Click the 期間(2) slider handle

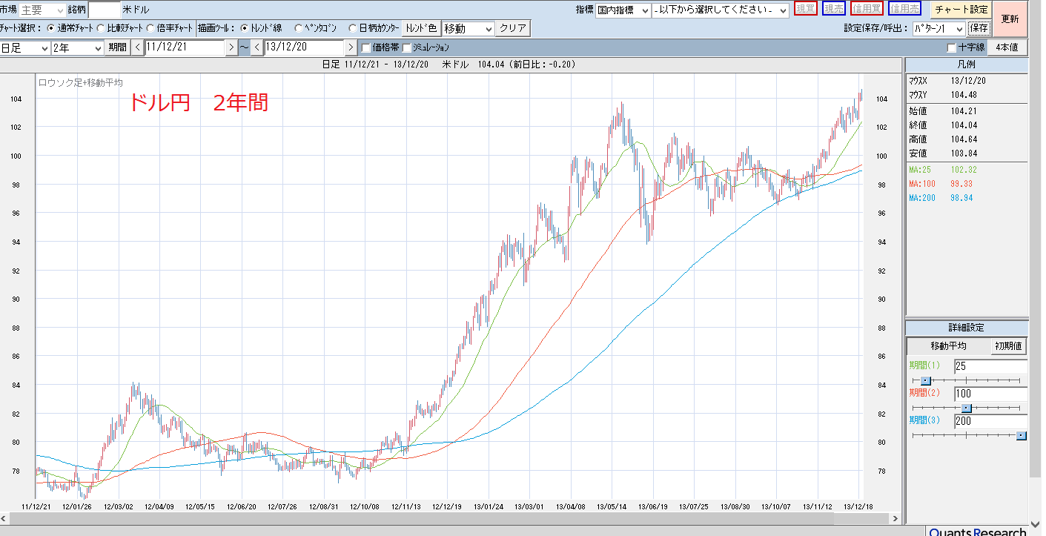[966, 408]
